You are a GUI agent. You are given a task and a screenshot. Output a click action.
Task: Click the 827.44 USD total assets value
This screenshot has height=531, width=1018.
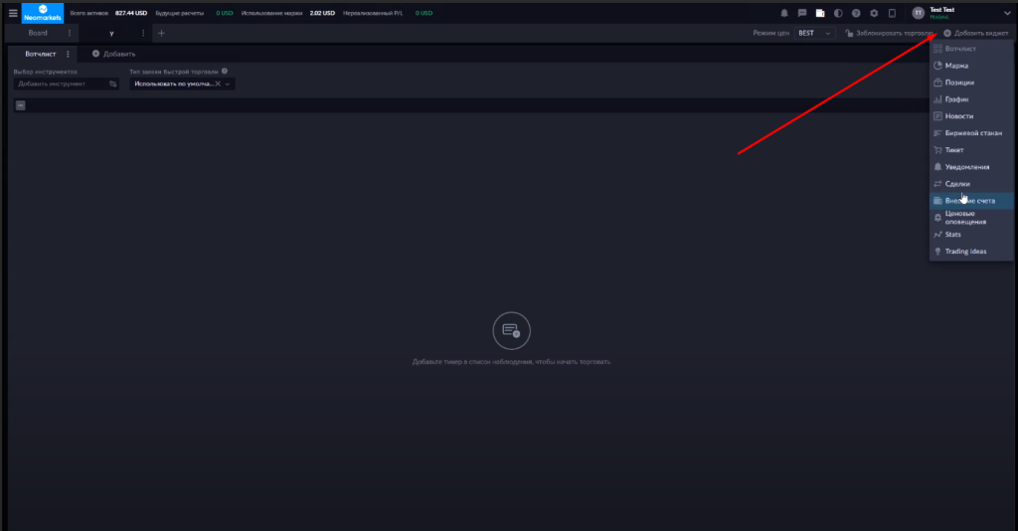click(131, 13)
